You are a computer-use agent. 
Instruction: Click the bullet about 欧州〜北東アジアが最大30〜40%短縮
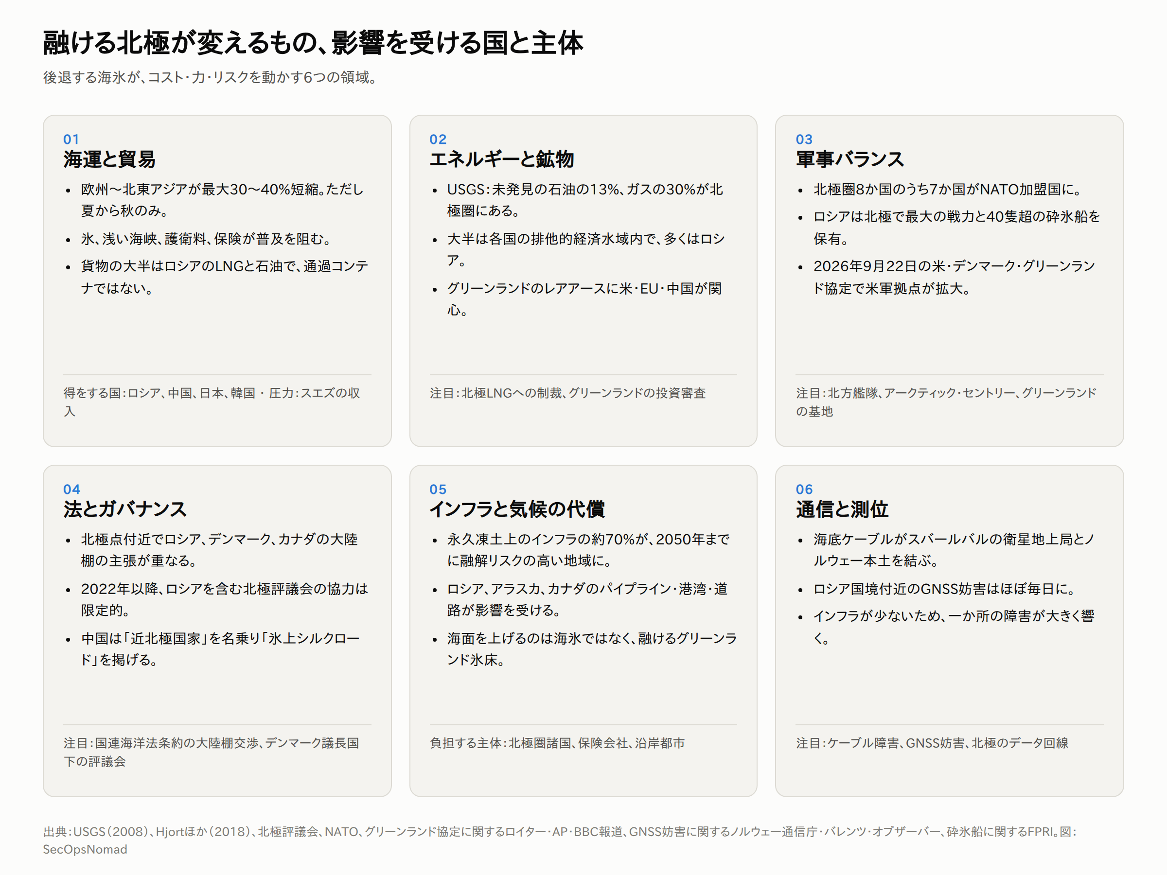point(222,200)
